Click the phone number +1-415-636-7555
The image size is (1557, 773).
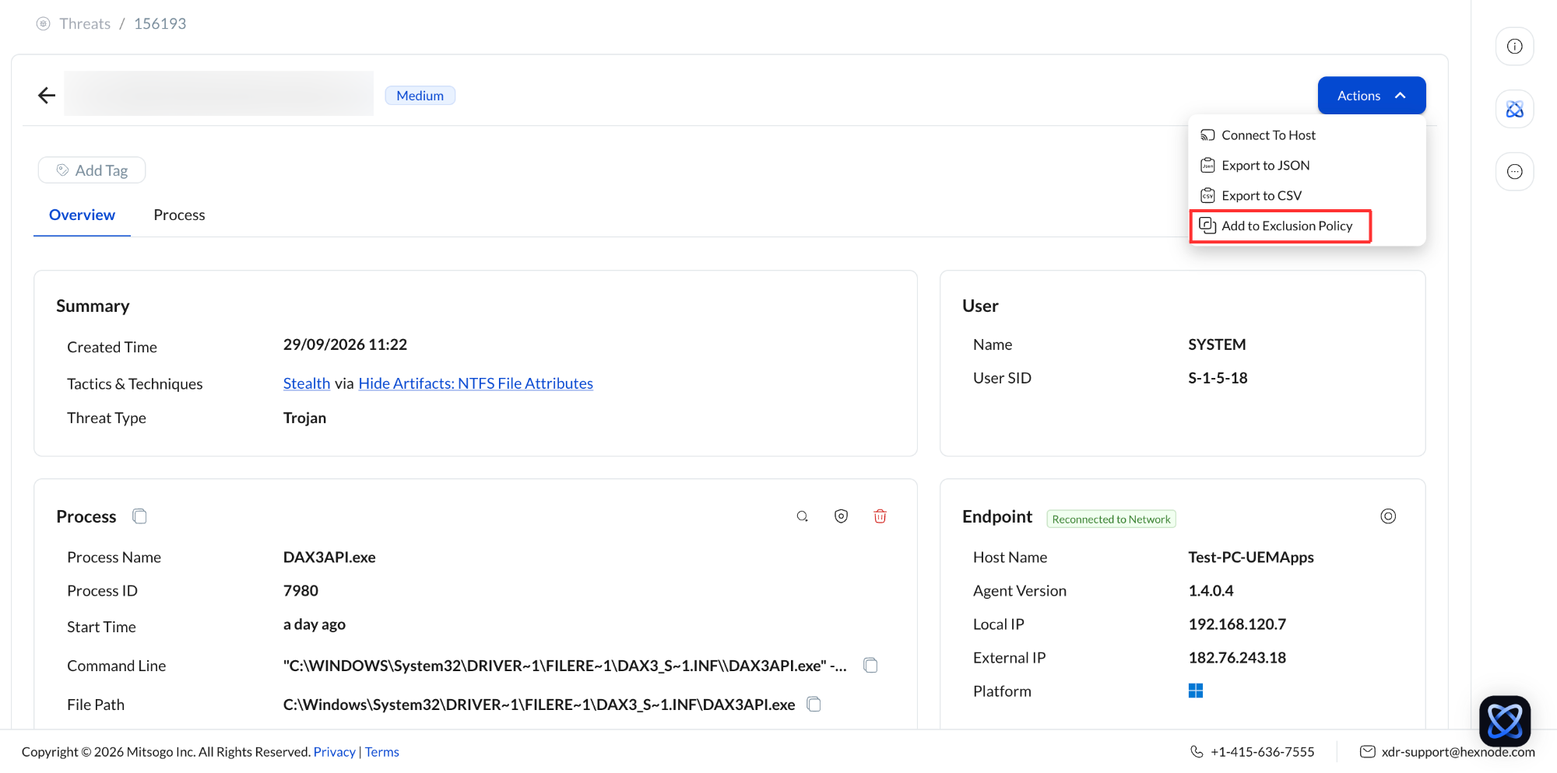click(x=1263, y=752)
